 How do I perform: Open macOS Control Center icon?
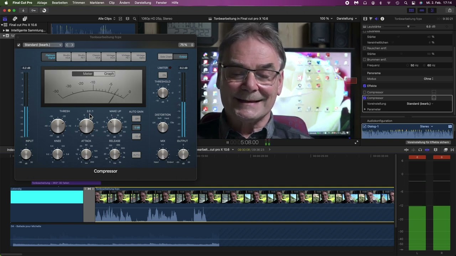413,2
